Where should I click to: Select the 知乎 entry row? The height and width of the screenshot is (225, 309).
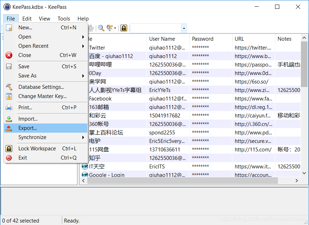click(194, 158)
